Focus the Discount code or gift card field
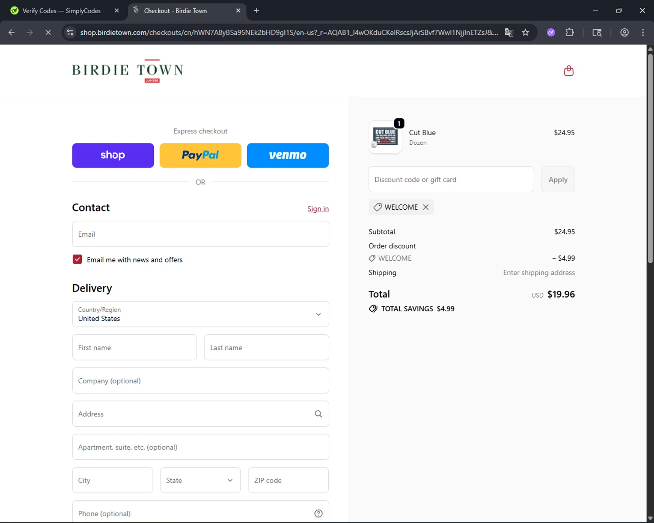The image size is (654, 523). pos(451,179)
